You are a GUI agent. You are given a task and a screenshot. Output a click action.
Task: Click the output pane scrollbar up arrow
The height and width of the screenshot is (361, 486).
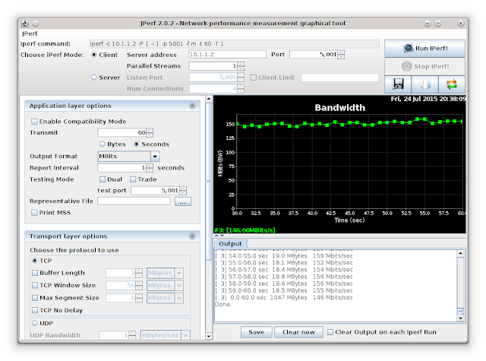pos(461,253)
